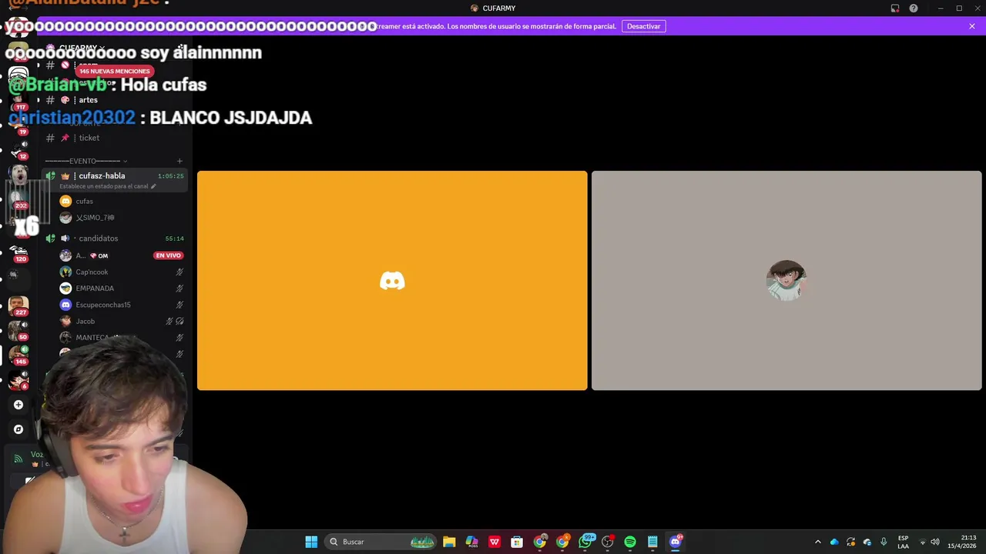Image resolution: width=986 pixels, height=554 pixels.
Task: Switch ESP LAA input language
Action: tap(903, 542)
